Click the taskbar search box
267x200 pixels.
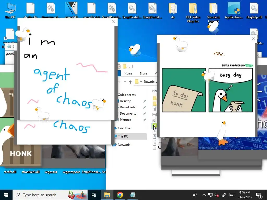[x=50, y=195]
